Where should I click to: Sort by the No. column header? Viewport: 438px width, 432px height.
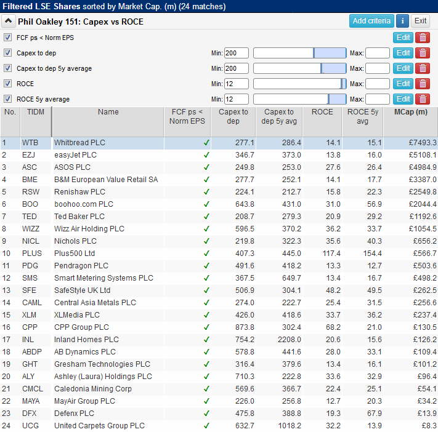tap(10, 122)
